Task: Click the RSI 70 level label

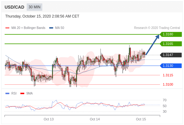Action: tap(165, 100)
